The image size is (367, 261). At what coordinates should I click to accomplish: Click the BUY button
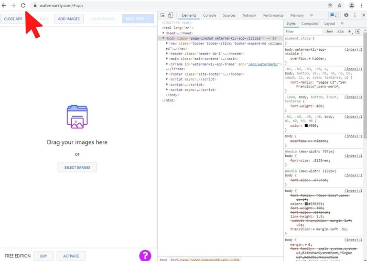point(43,256)
